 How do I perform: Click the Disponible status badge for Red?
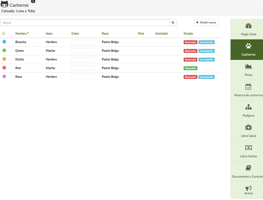tap(191, 68)
